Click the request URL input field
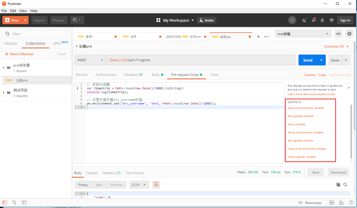Image resolution: width=357 pixels, height=208 pixels. 201,60
